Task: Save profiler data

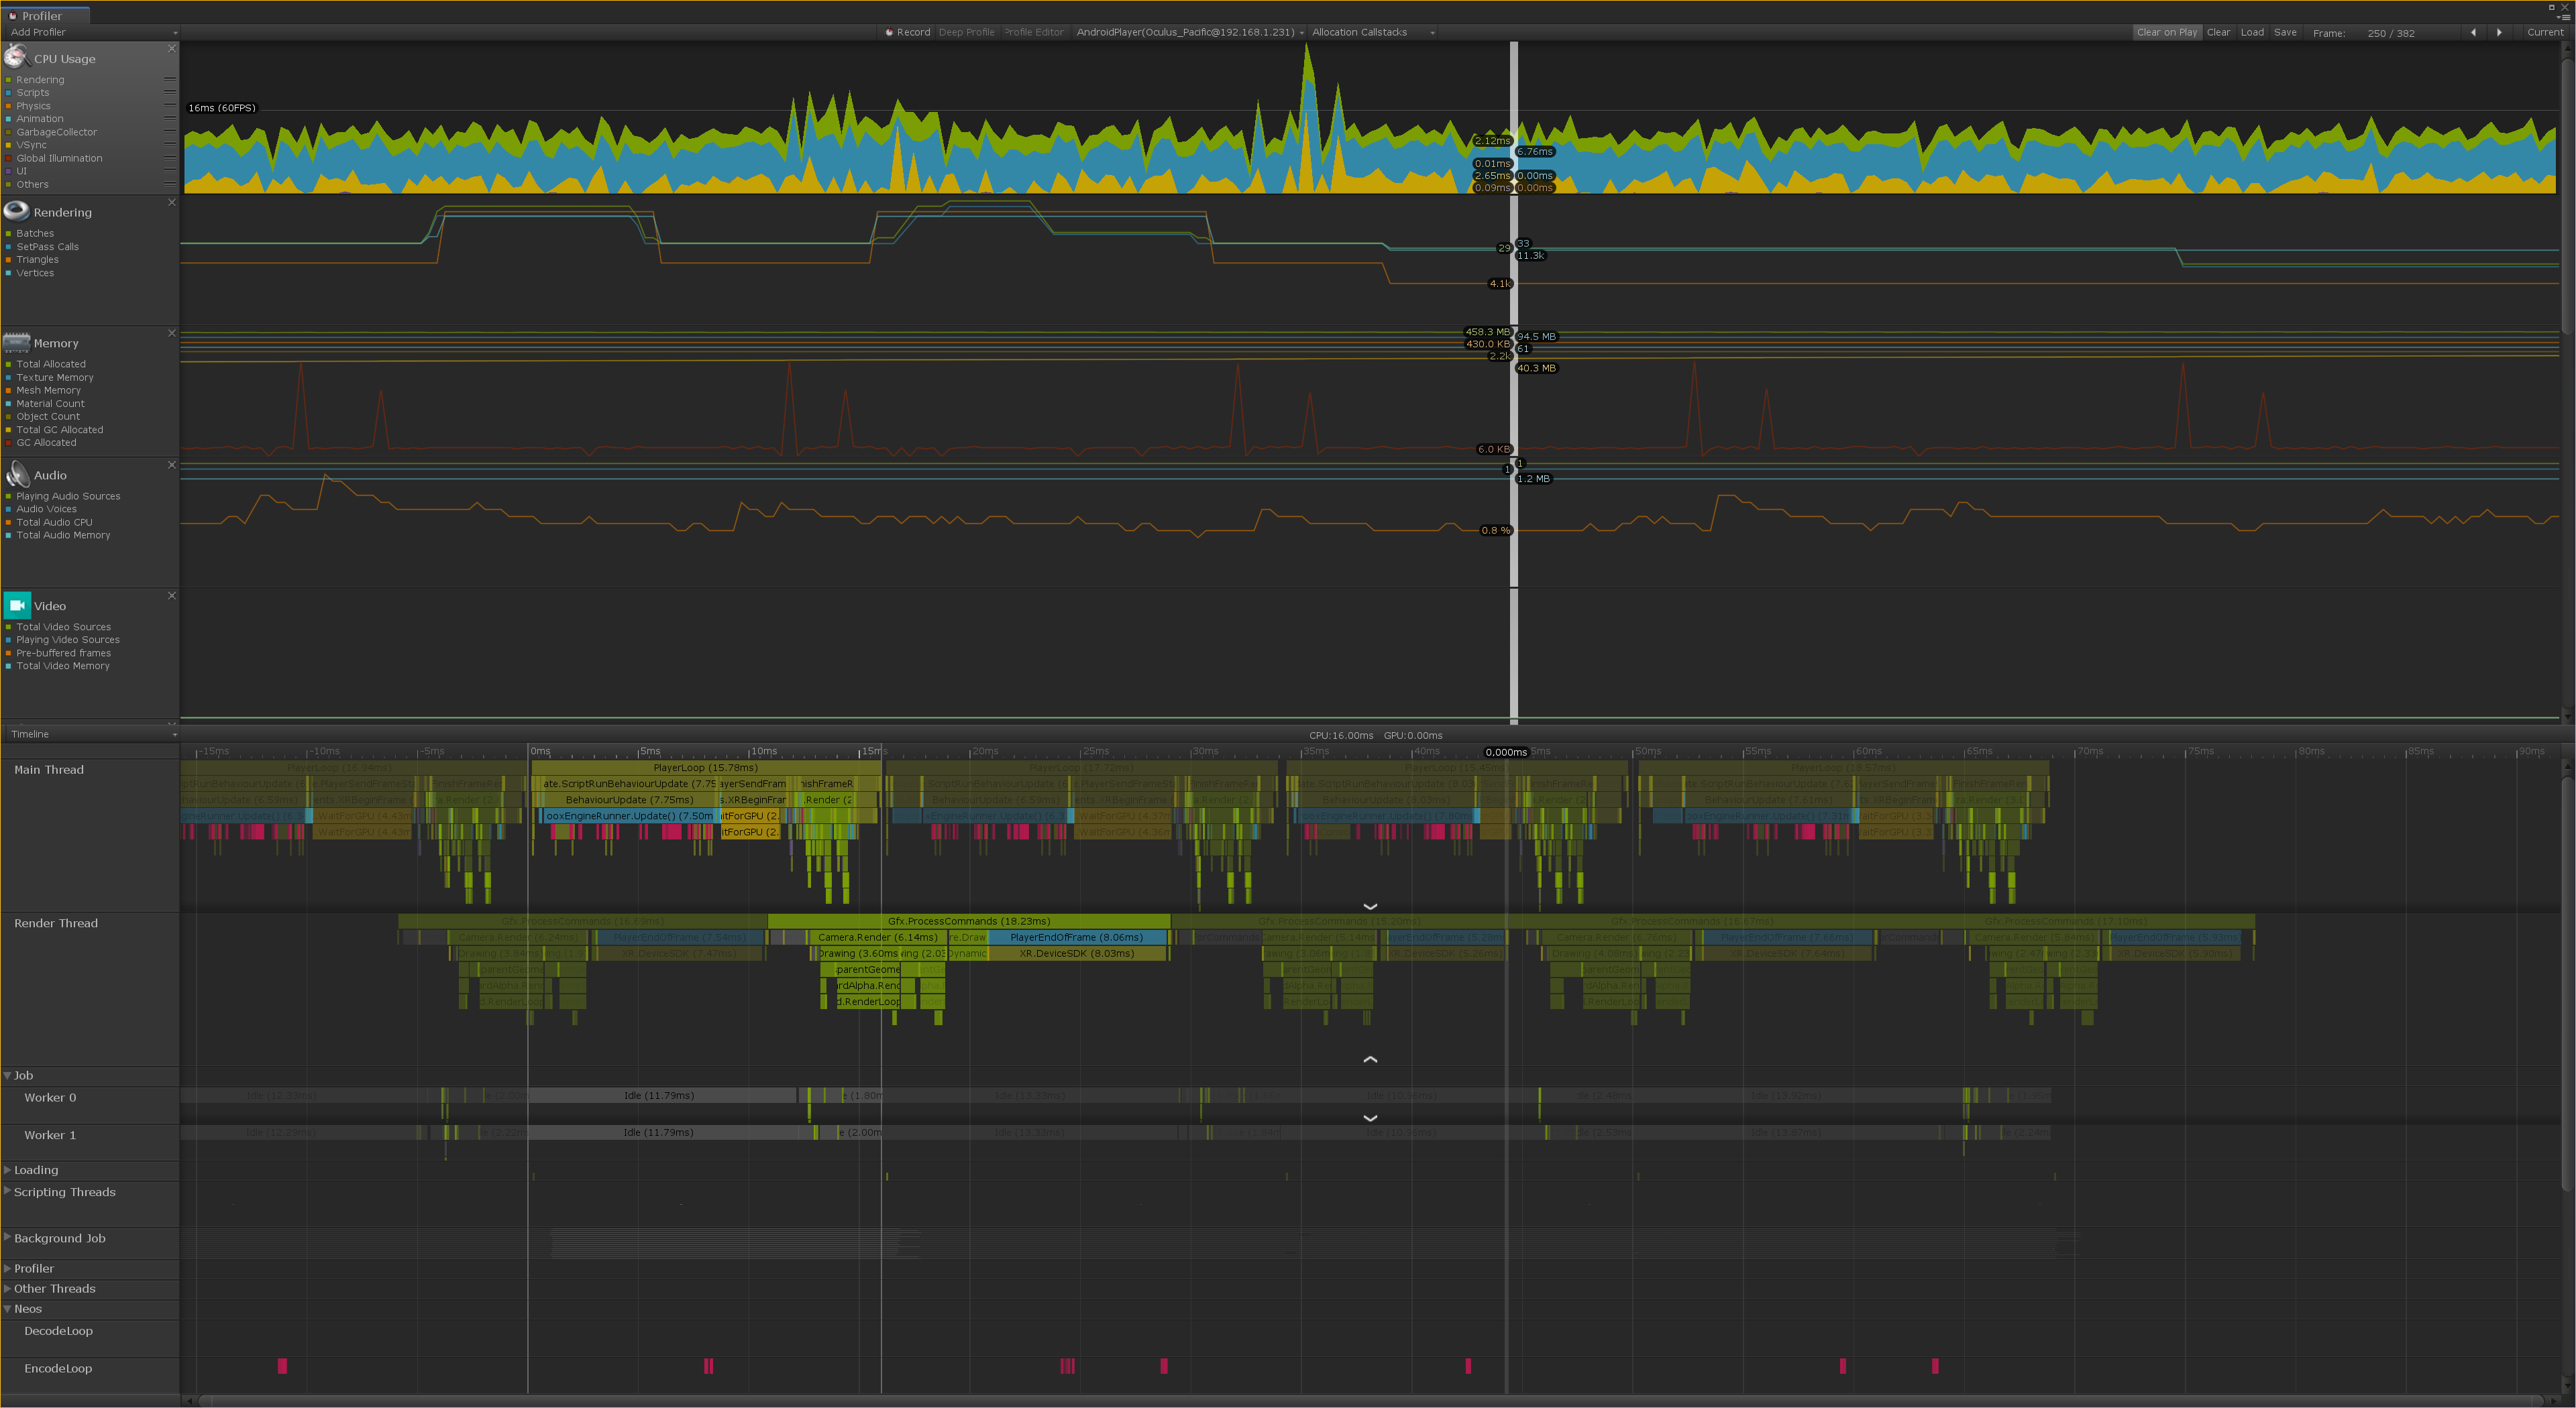Action: pyautogui.click(x=2285, y=32)
